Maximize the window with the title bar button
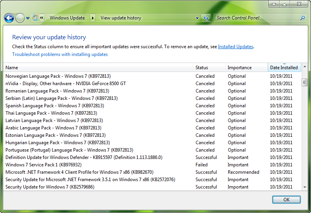Viewport: 311px width, 213px height. click(285, 4)
